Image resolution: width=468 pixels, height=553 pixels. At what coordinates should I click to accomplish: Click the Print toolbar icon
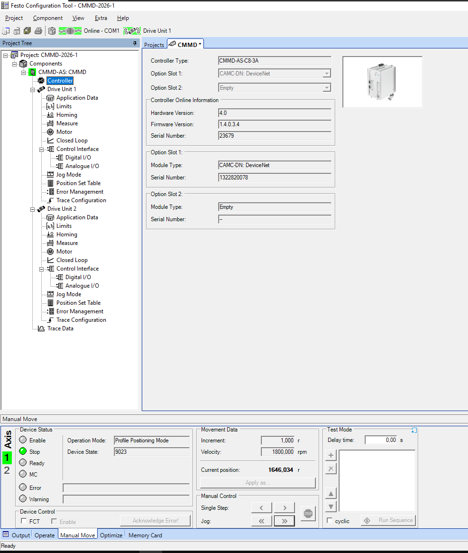click(x=38, y=31)
